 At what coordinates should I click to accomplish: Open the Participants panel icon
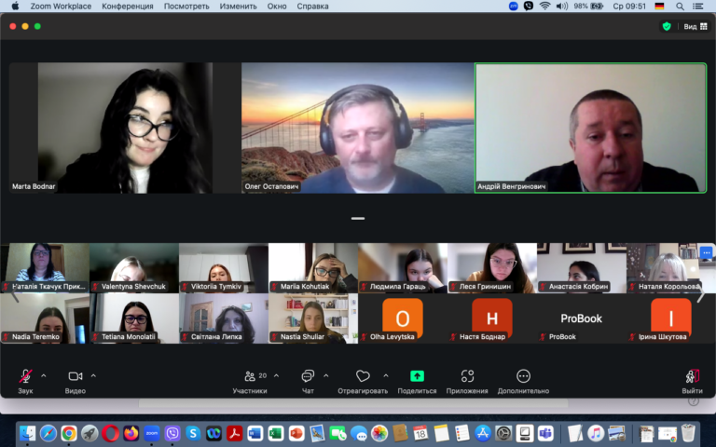pyautogui.click(x=250, y=376)
